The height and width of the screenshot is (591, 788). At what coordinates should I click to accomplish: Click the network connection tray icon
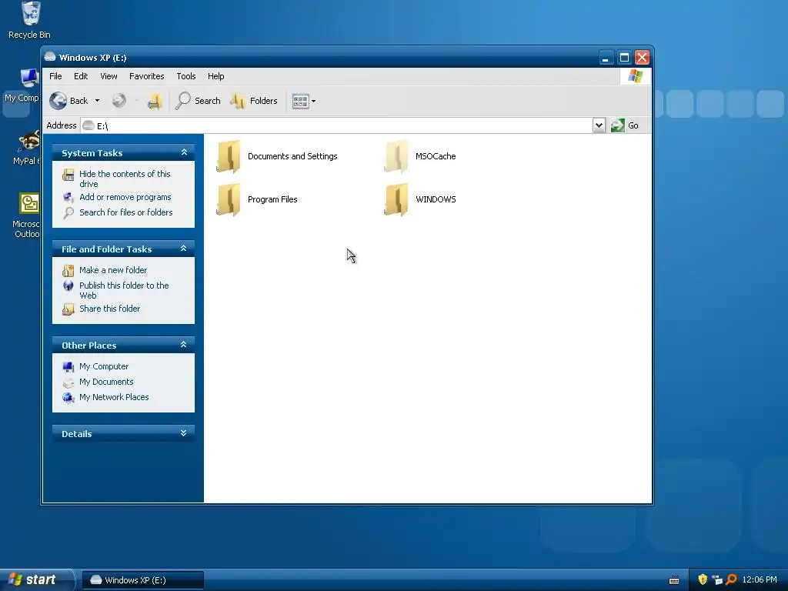(717, 580)
